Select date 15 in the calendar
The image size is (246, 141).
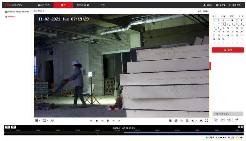pyautogui.click(x=219, y=32)
